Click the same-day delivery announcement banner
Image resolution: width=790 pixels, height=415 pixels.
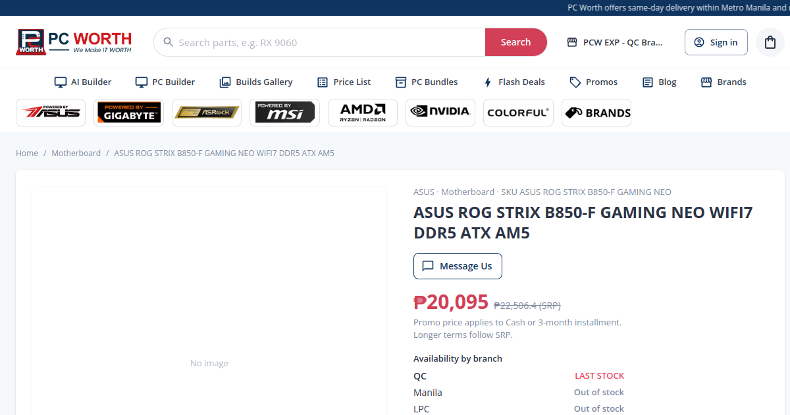point(679,8)
